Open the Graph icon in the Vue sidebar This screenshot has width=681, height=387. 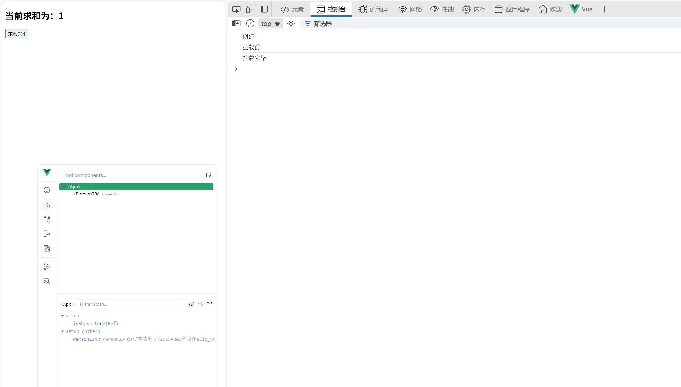47,267
